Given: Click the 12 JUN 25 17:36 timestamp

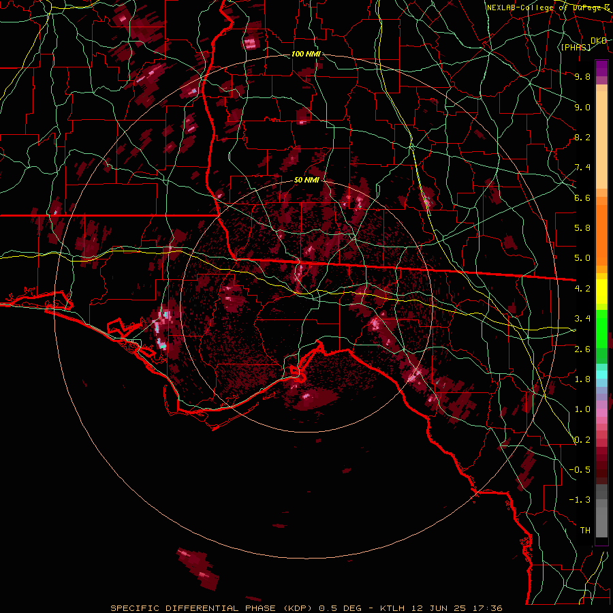Looking at the screenshot, I should tap(456, 608).
